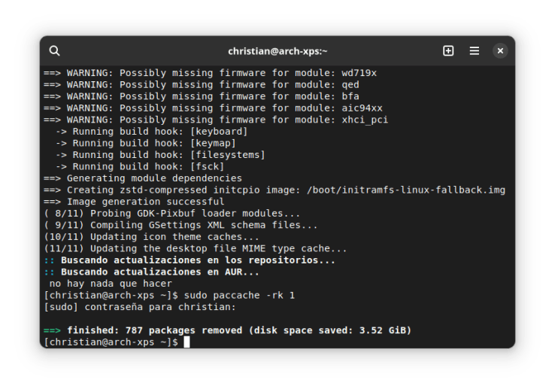Click the 'disk space saved: 3.52 GiB' text
The width and height of the screenshot is (555, 392).
[330, 330]
